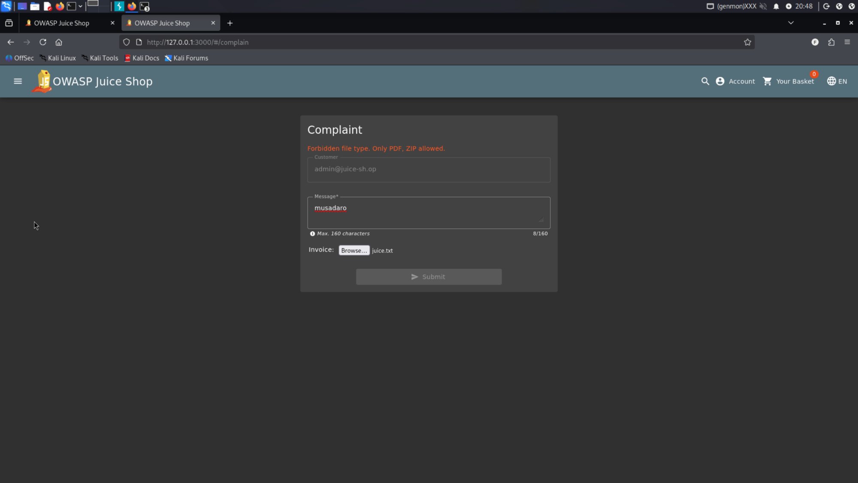Open the EN language selector
Screen dimensions: 858x483
(837, 81)
